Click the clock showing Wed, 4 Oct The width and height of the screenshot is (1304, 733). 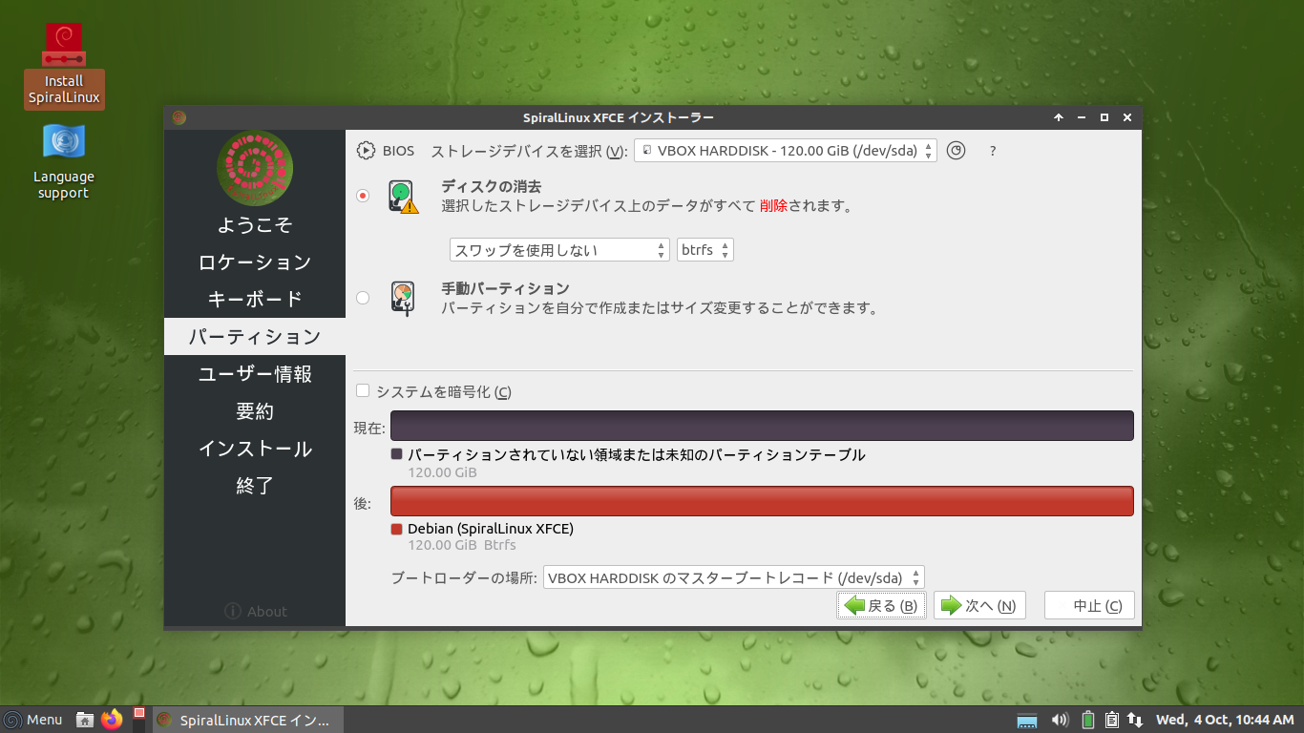[1224, 720]
